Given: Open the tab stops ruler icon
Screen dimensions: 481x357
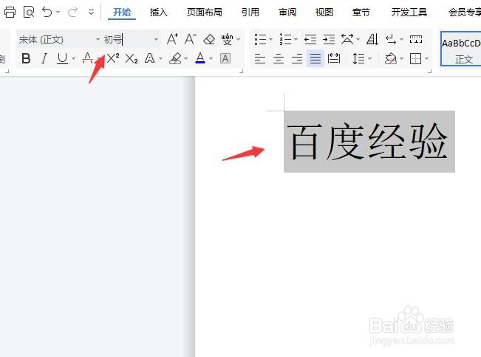Looking at the screenshot, I should (416, 39).
